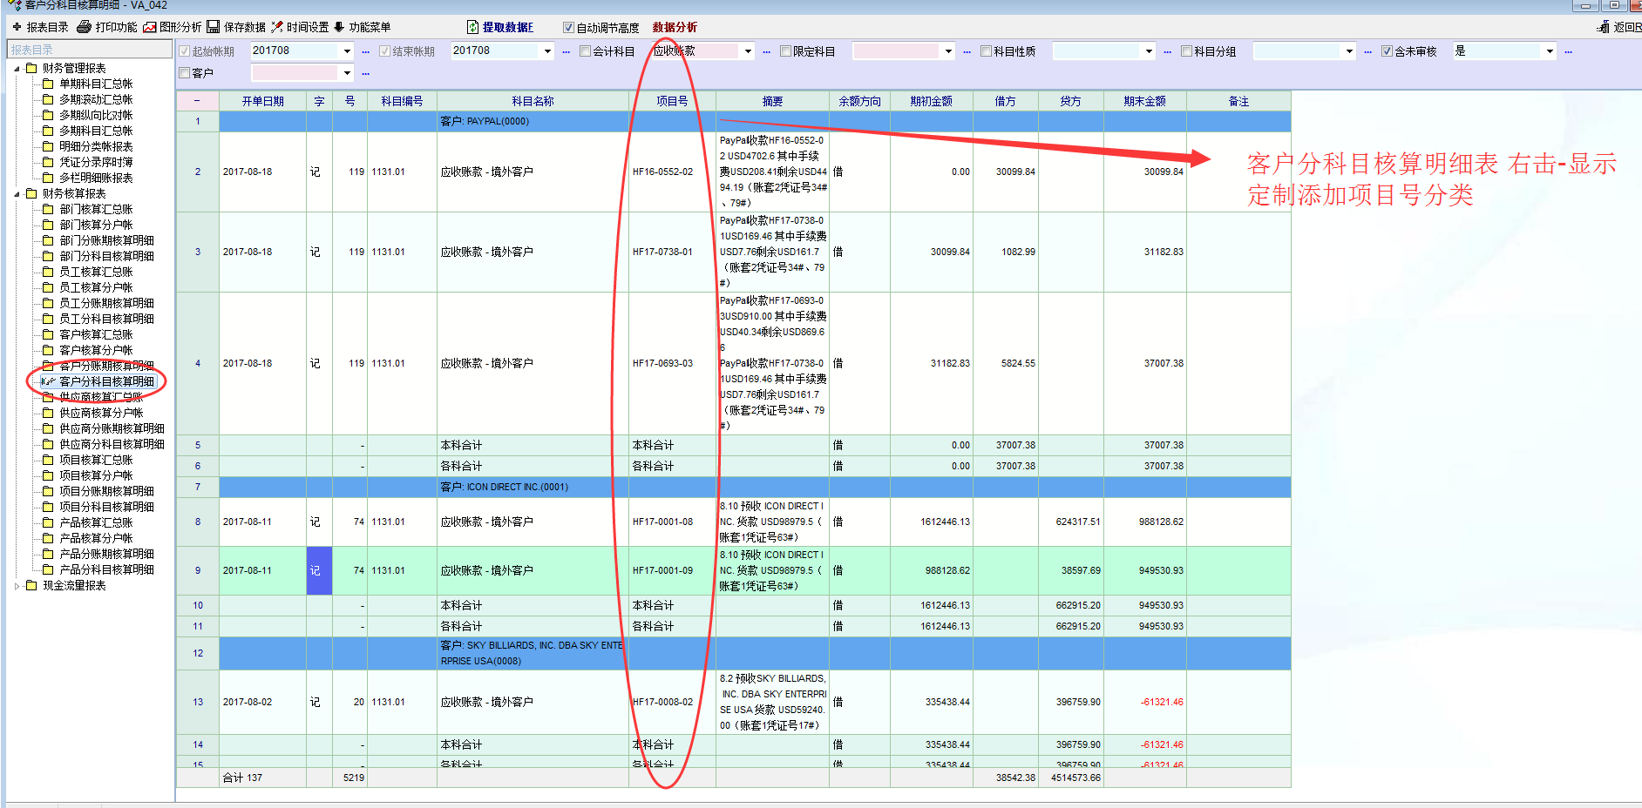Uncheck the 含未审核 checkbox
The height and width of the screenshot is (808, 1642).
click(x=1387, y=51)
